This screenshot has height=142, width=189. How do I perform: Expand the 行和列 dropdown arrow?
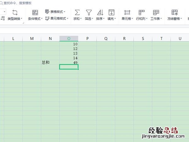[147, 19]
